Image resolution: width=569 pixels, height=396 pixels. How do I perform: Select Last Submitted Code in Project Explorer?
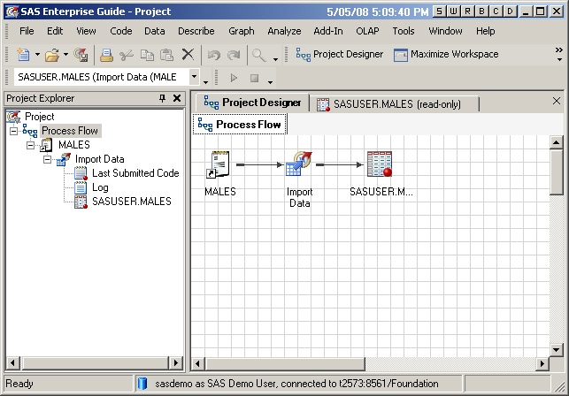click(135, 173)
